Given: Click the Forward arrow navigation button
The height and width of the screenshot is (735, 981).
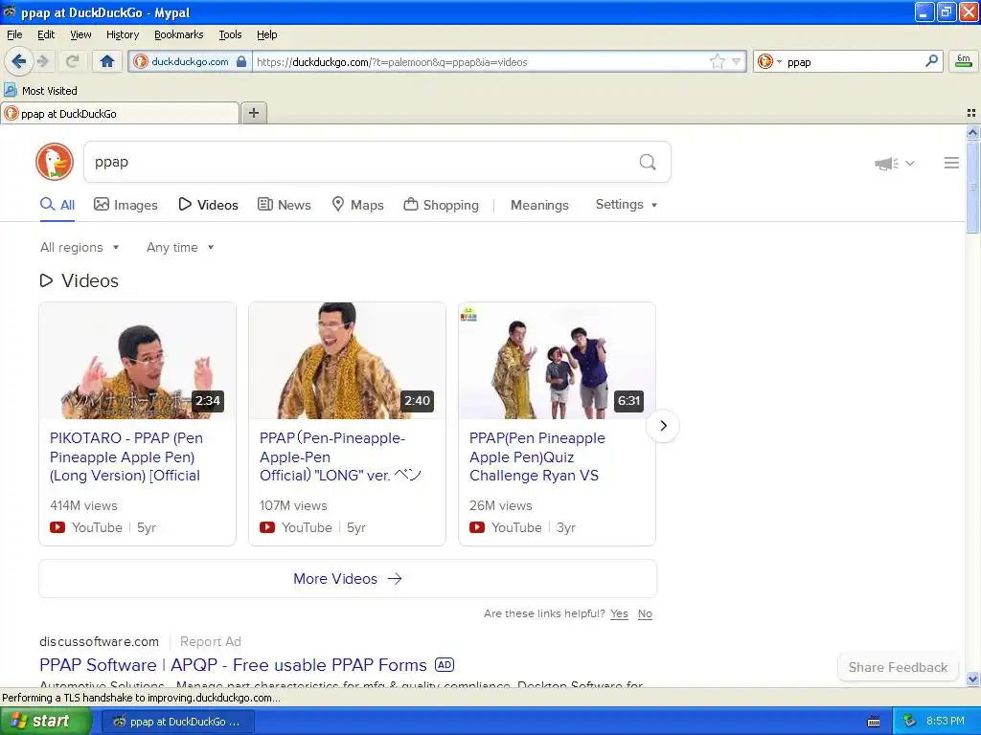Looking at the screenshot, I should (42, 61).
